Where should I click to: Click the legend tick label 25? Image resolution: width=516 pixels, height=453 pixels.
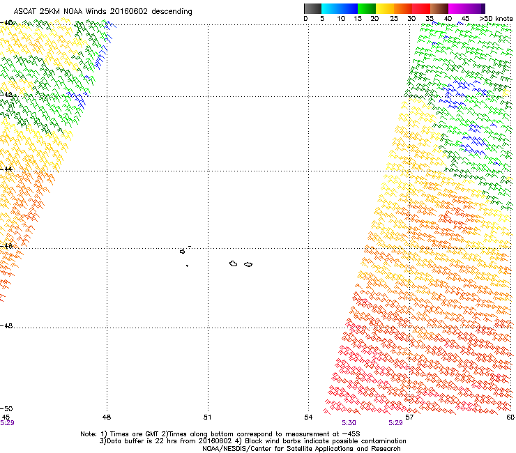click(394, 19)
